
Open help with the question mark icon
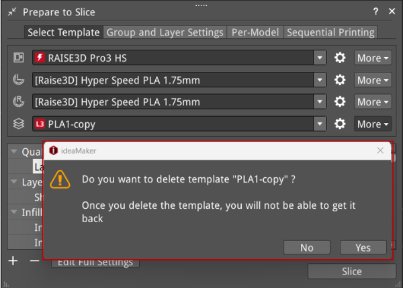point(375,11)
